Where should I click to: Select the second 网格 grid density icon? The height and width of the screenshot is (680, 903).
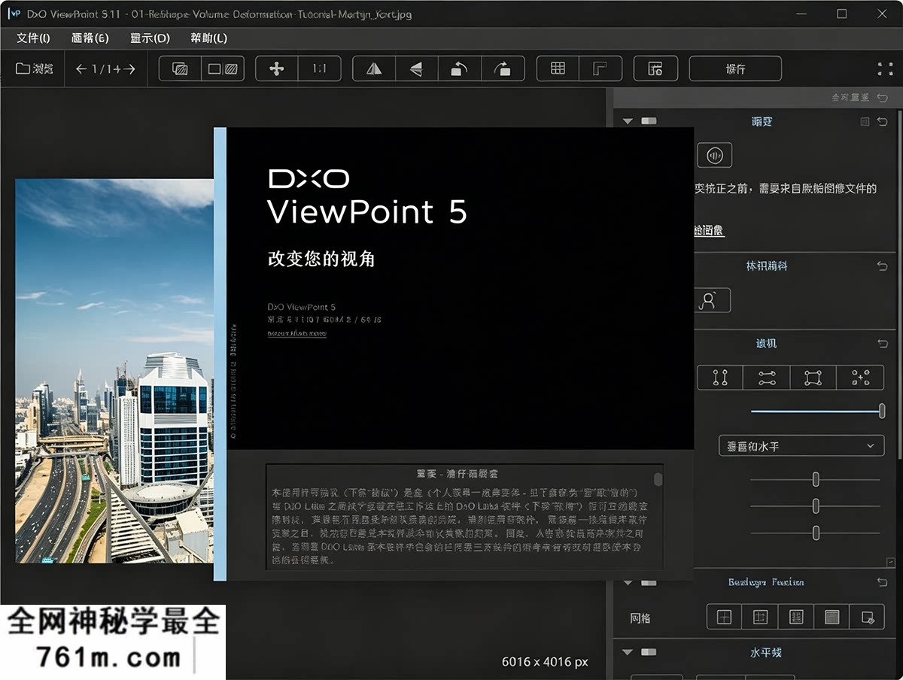760,618
